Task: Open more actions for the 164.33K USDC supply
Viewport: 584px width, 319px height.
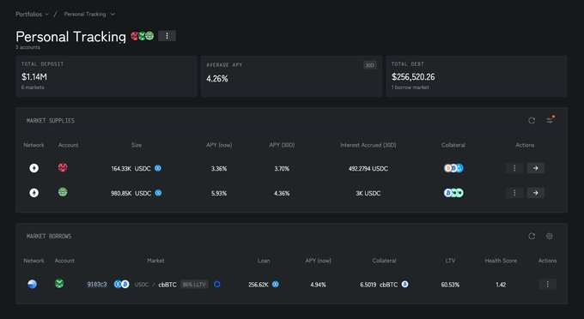Action: click(x=514, y=168)
